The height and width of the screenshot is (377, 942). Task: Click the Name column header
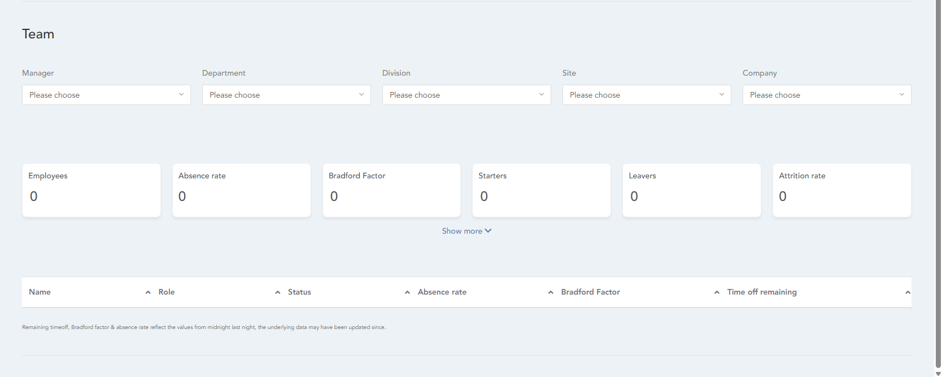(40, 292)
